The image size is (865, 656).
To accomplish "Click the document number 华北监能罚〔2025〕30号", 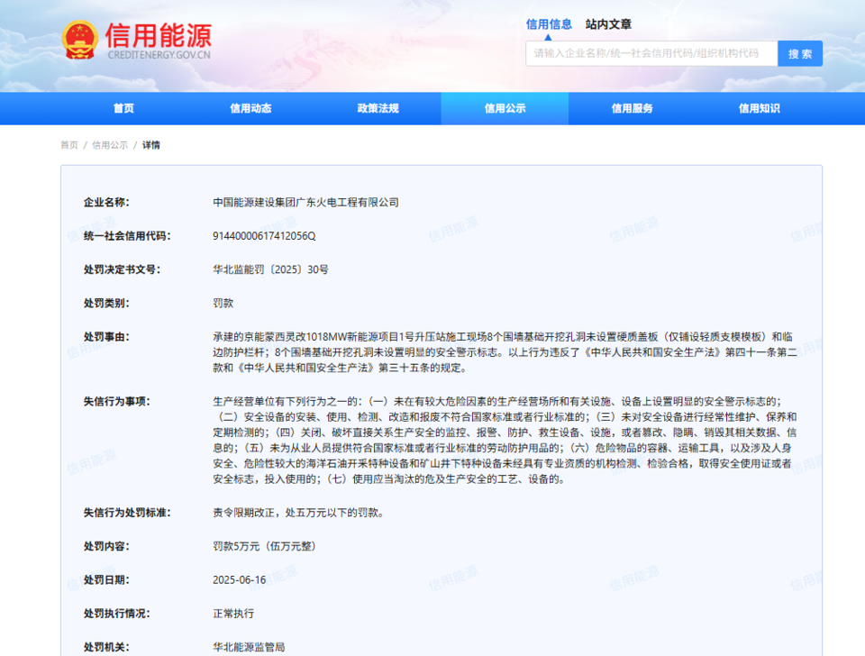I will [x=270, y=269].
